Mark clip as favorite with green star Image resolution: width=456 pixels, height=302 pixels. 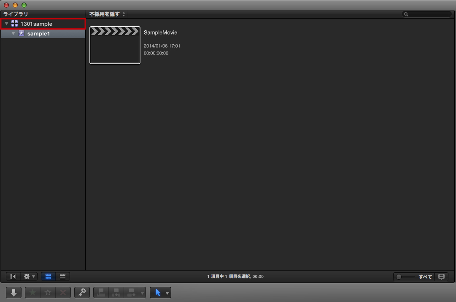[x=33, y=292]
